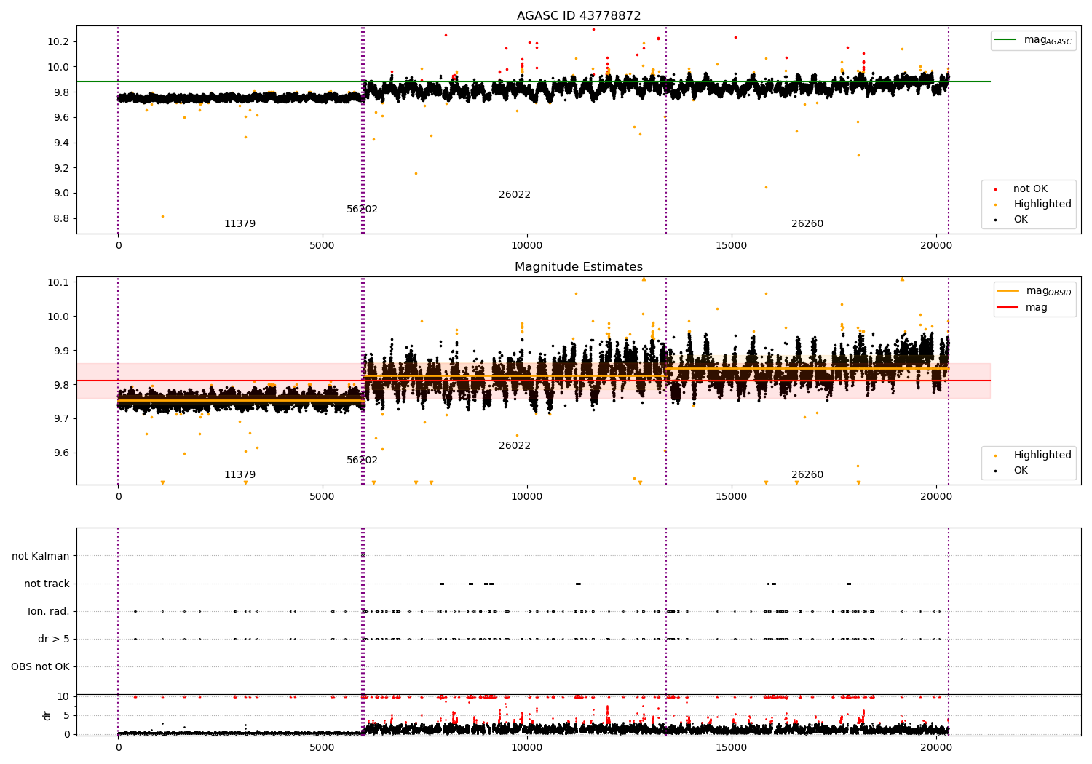Screen dimensions: 1092x764
Task: Select 'not OK' legend entry in top plot
Action: [x=1030, y=189]
